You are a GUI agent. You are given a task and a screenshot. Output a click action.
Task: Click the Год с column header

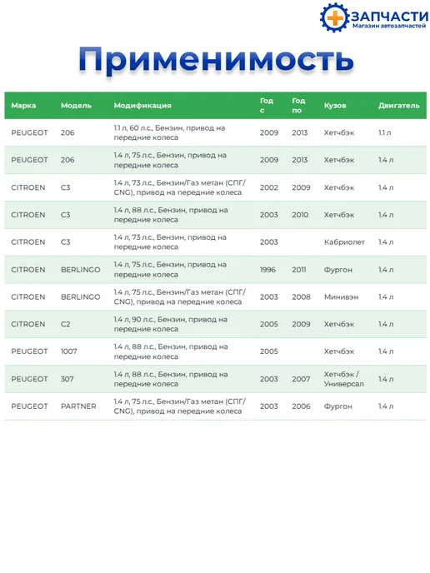(x=267, y=105)
